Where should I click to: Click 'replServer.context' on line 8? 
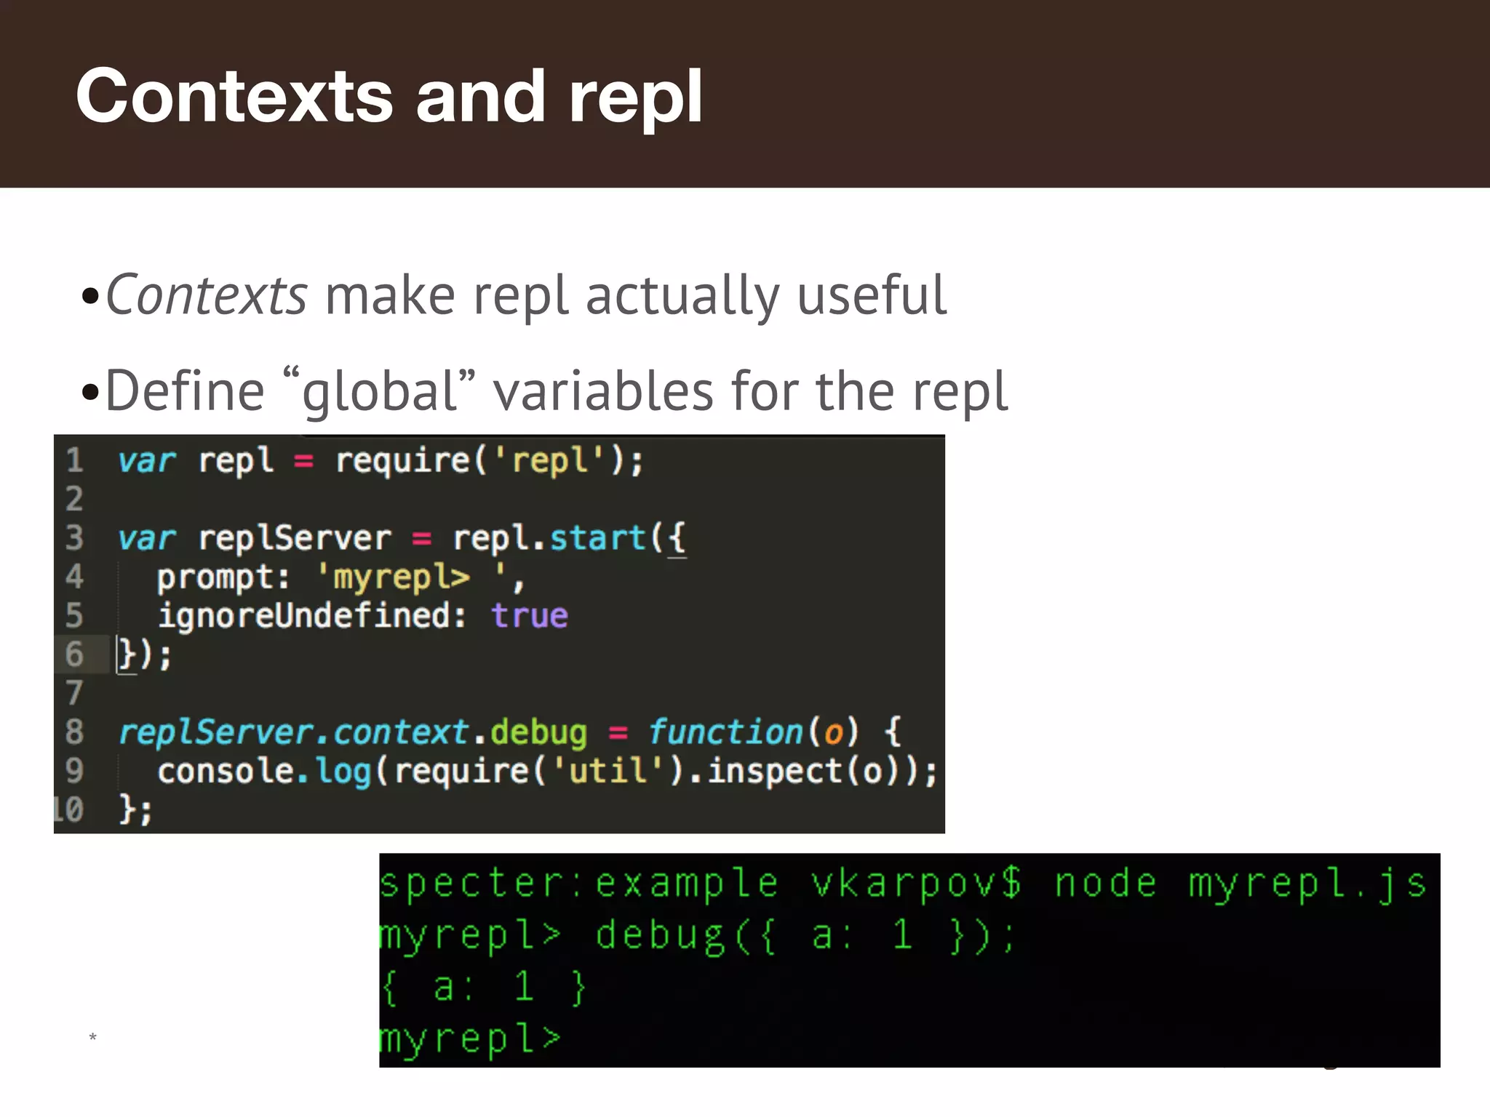click(293, 732)
